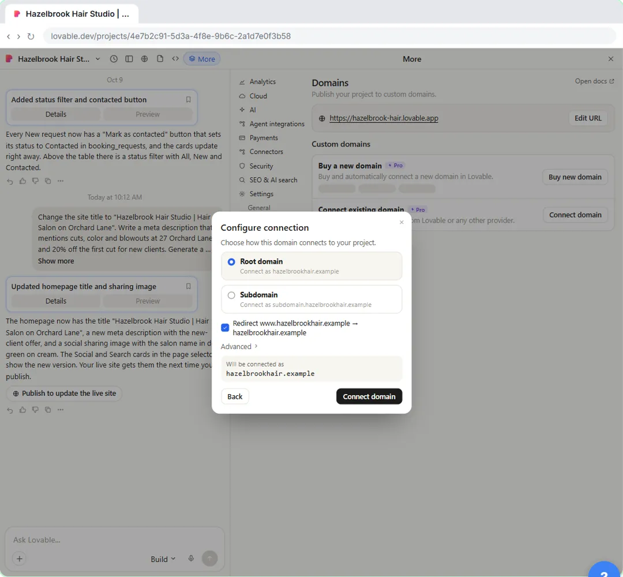Copy the homepage title response
Viewport: 623px width, 577px height.
(x=48, y=410)
